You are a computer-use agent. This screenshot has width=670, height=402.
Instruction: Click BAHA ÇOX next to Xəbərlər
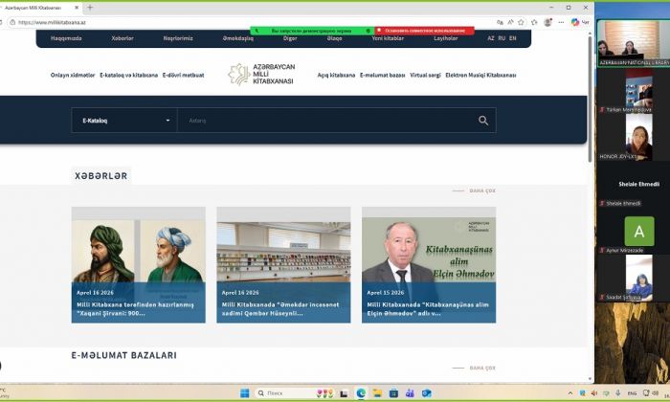[482, 190]
